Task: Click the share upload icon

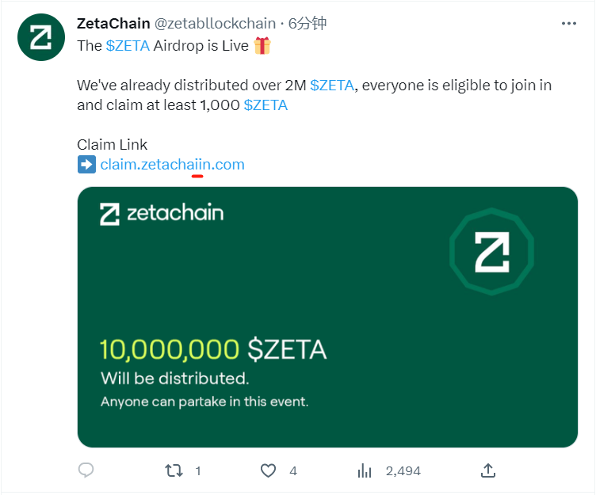Action: click(488, 470)
